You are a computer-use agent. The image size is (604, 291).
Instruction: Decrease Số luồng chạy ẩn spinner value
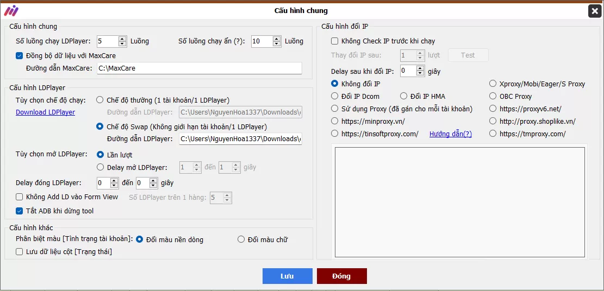(x=277, y=44)
